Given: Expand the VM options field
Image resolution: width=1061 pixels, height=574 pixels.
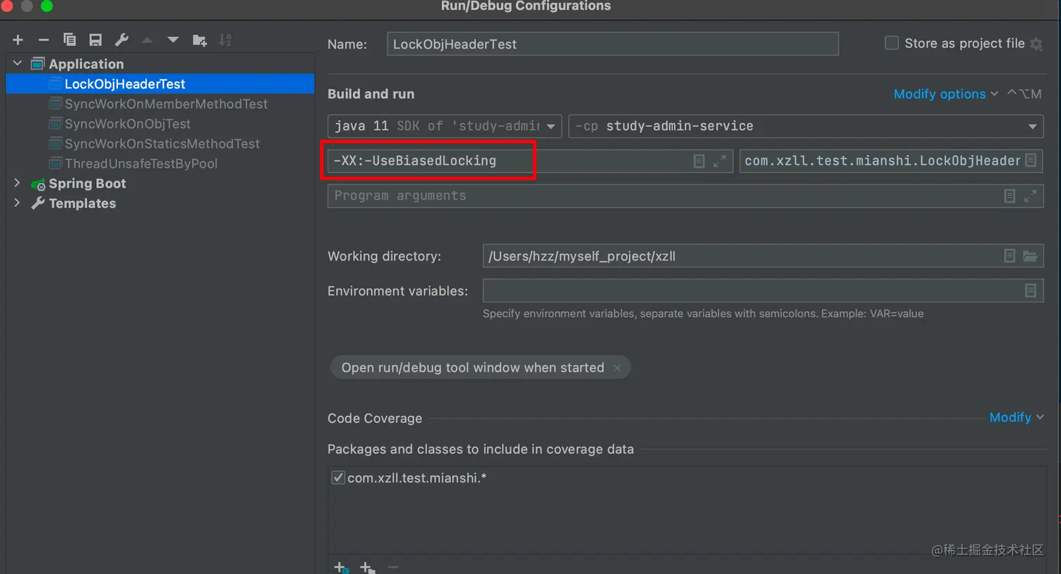Looking at the screenshot, I should click(x=720, y=161).
